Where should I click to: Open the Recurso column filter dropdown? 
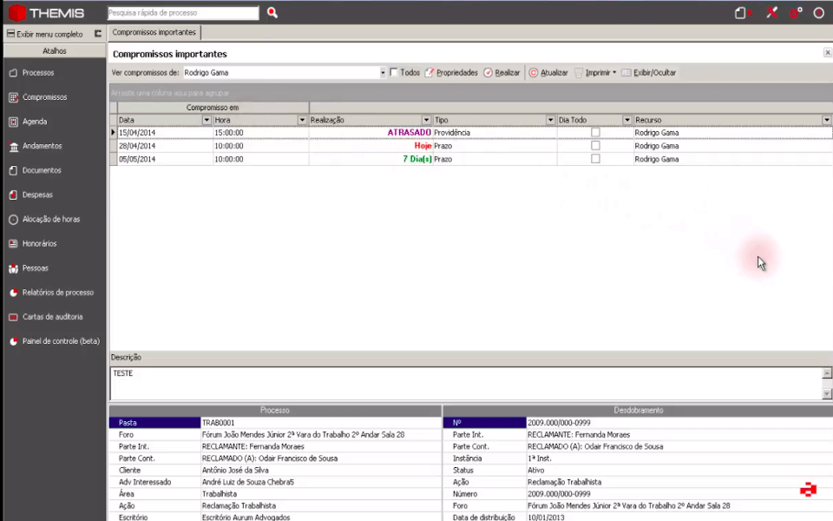[x=827, y=120]
